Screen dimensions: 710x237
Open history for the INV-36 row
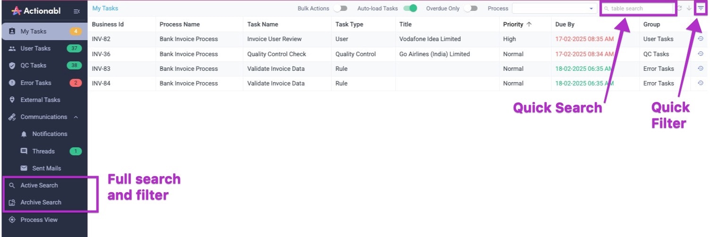tap(701, 54)
